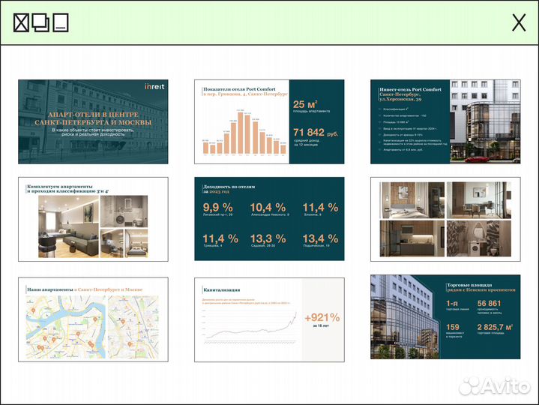The image size is (539, 405).
Task: Click the 13,4 % yield value
Action: click(320, 238)
